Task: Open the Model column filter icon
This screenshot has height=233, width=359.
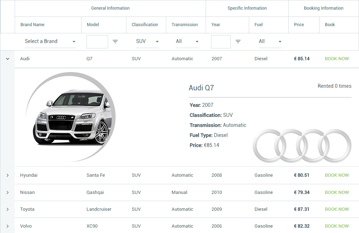Action: (x=115, y=42)
